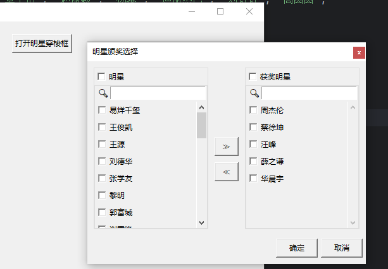Check the 郭富城 checkbox

pos(102,212)
